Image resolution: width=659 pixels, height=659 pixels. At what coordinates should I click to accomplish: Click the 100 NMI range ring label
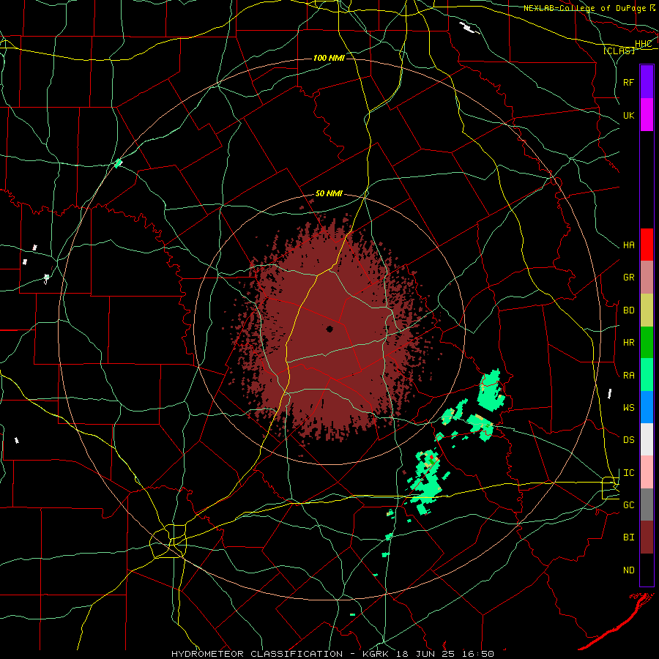(329, 58)
